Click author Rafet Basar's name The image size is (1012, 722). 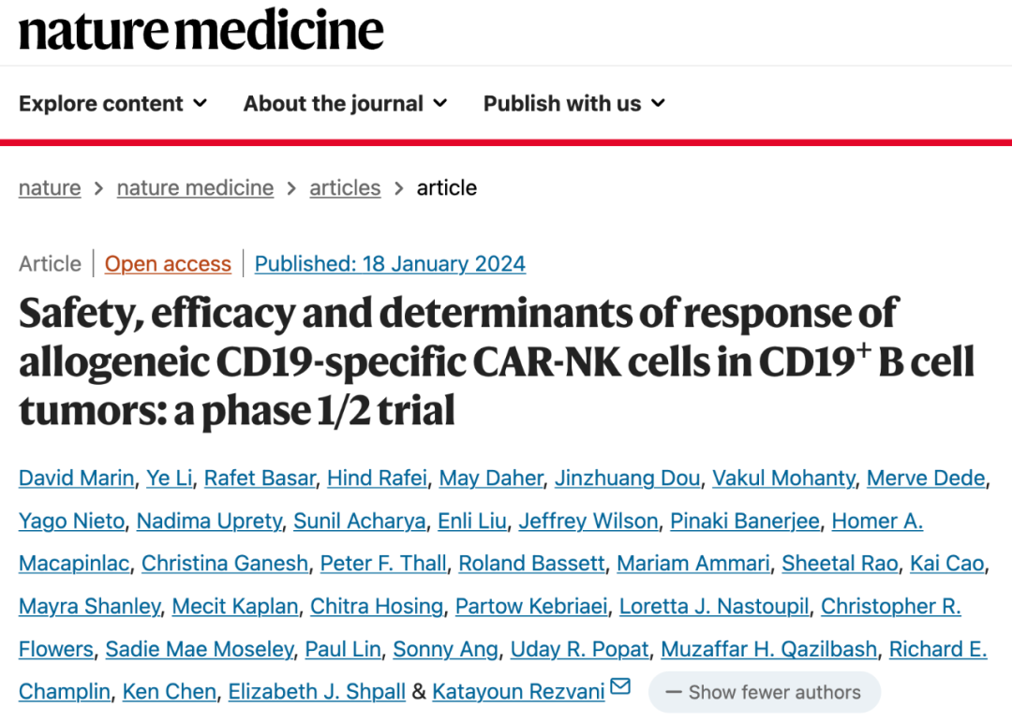[x=260, y=479]
